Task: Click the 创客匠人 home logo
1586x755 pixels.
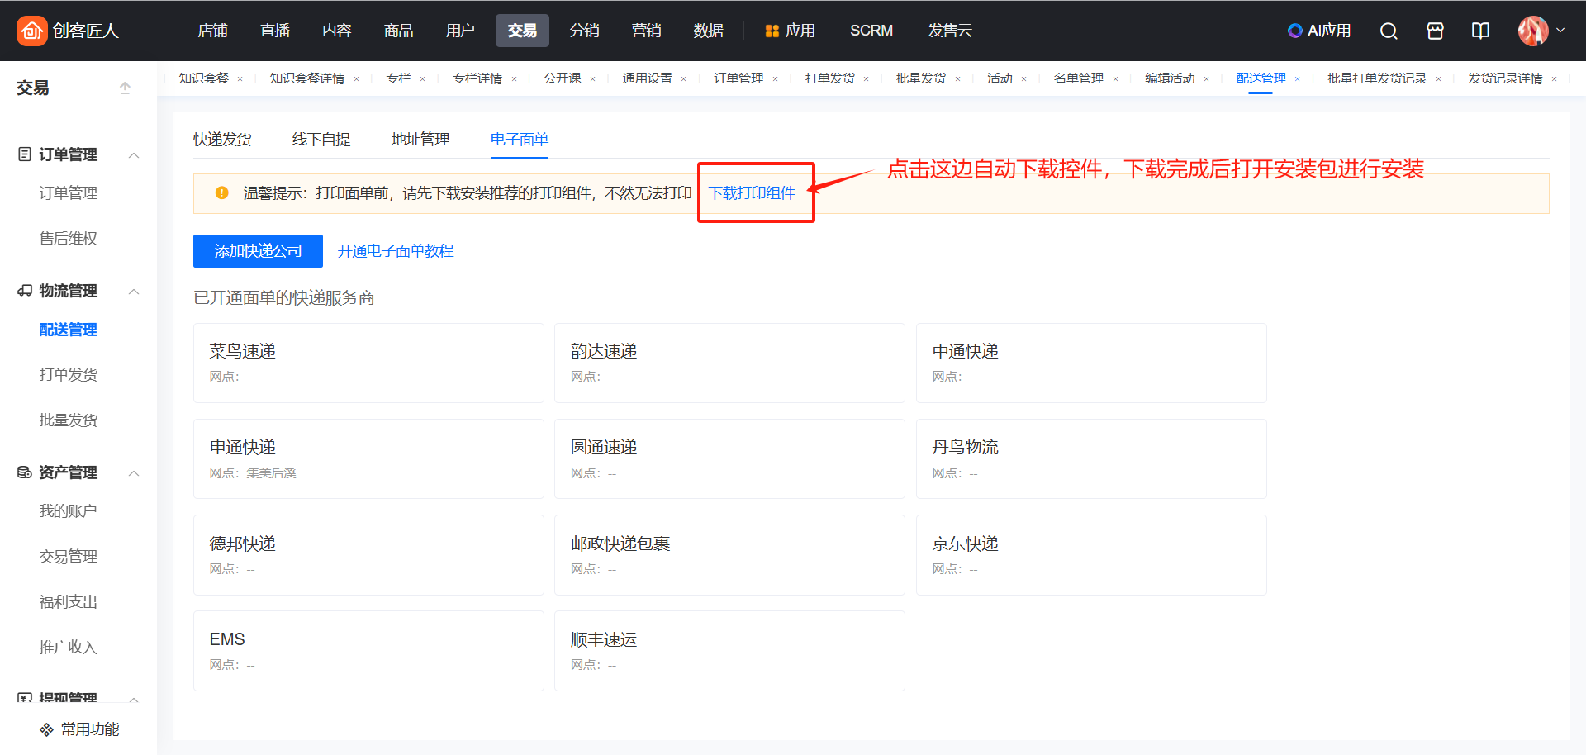Action: coord(68,31)
